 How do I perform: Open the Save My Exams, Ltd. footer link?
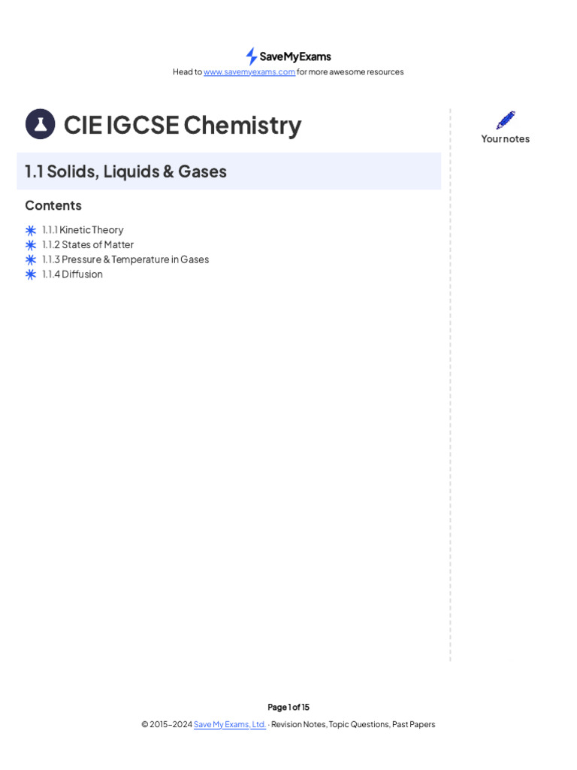[x=230, y=724]
